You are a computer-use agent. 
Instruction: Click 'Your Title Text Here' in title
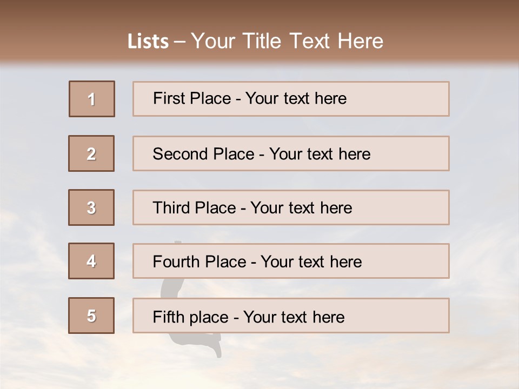click(x=287, y=41)
